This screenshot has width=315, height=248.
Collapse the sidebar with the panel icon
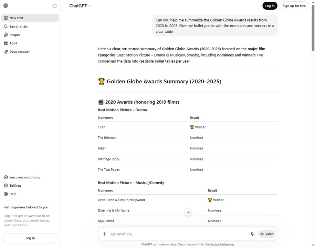point(54,6)
